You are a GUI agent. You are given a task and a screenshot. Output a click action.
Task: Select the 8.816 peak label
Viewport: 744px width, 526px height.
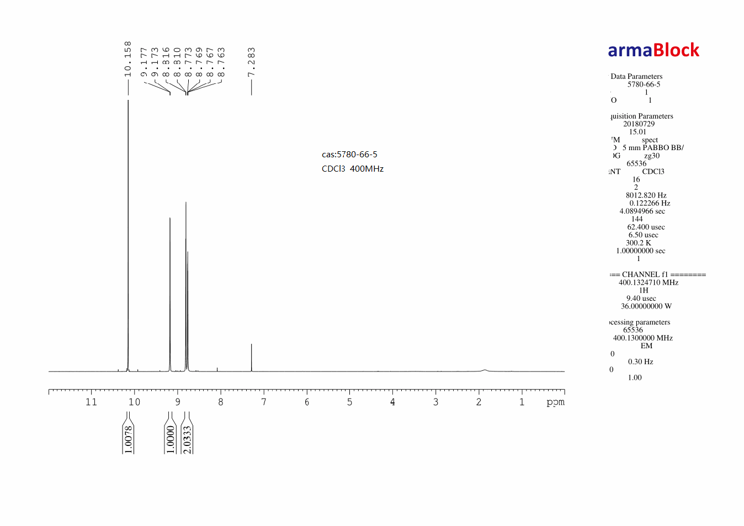(166, 62)
